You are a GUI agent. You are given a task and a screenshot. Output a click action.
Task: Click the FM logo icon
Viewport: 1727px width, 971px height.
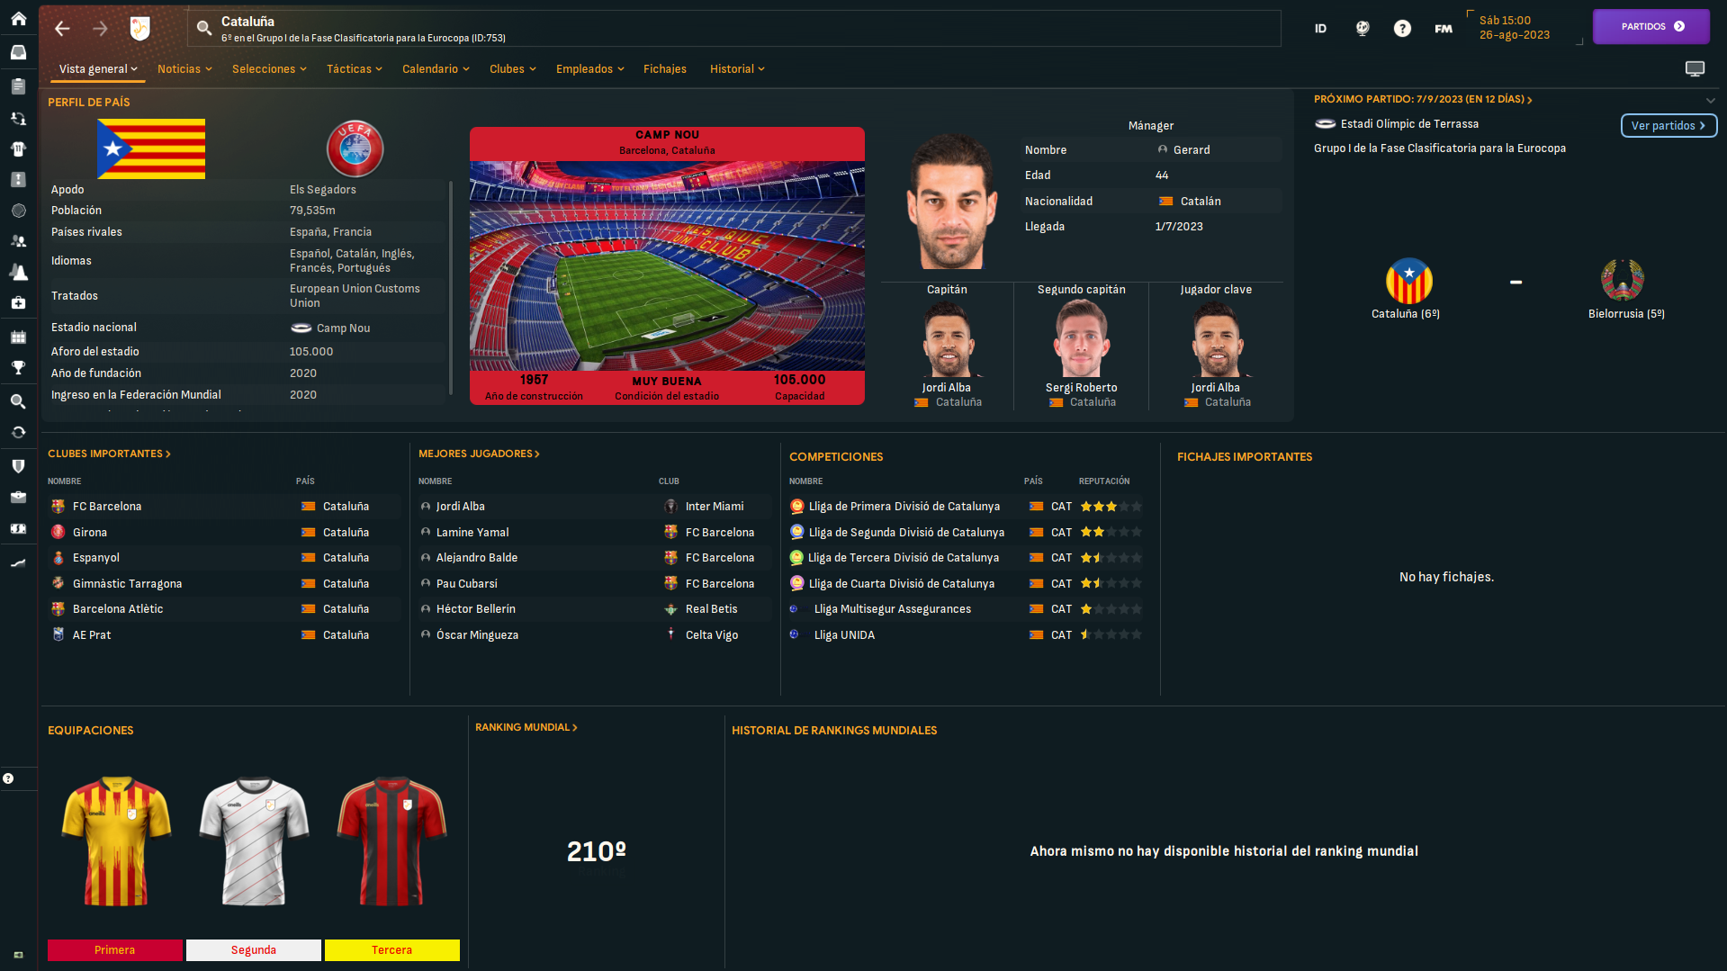point(1444,29)
